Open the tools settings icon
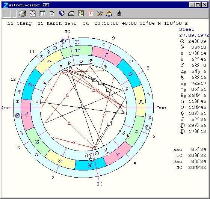 [x=100, y=14]
